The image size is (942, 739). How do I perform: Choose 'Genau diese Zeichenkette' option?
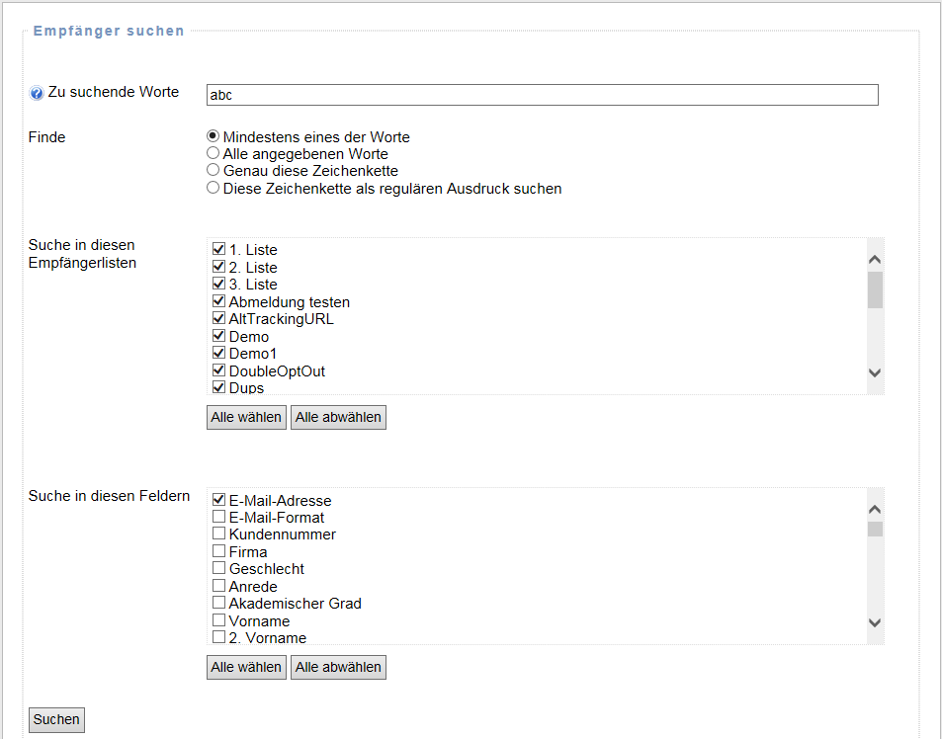coord(213,170)
